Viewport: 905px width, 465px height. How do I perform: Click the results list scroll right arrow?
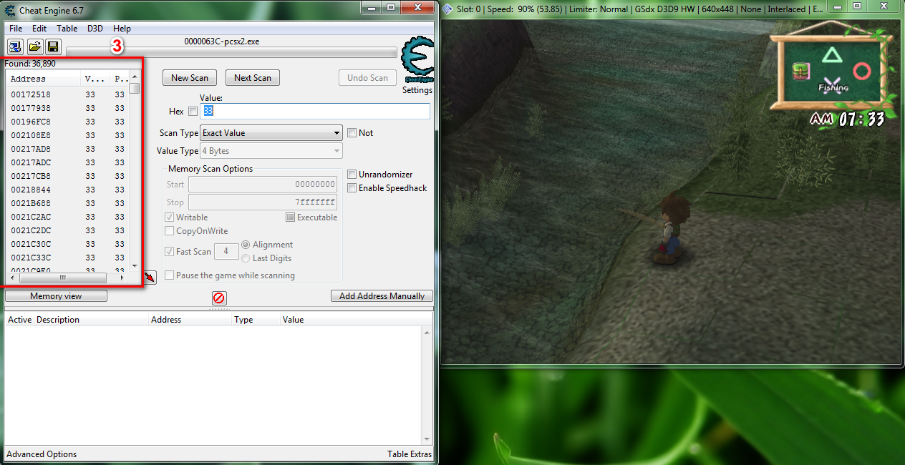point(122,278)
